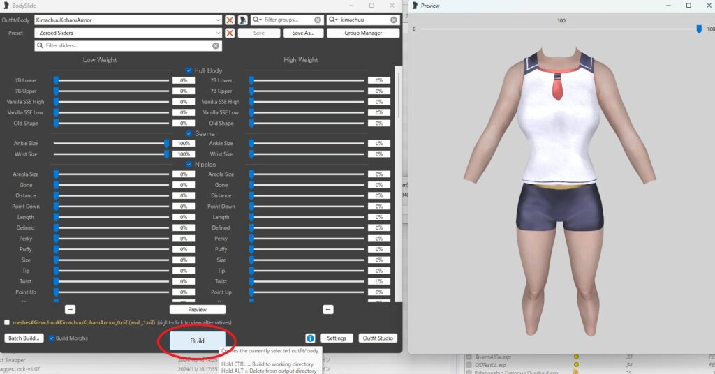Clear the Filter sliders search box
715x374 pixels.
pyautogui.click(x=216, y=46)
